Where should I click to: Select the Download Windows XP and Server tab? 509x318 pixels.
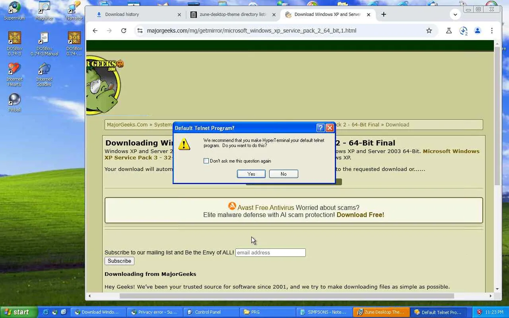[327, 14]
